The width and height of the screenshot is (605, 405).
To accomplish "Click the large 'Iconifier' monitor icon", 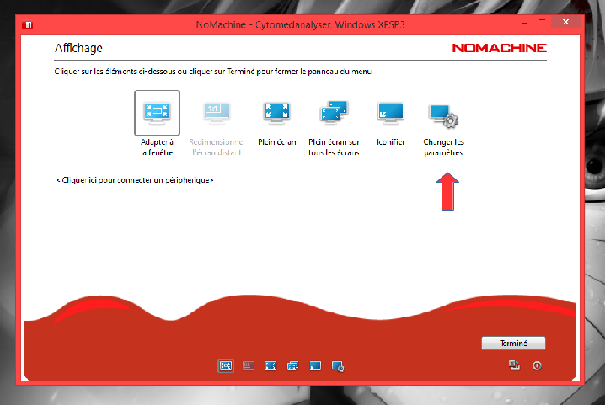I will click(x=390, y=113).
